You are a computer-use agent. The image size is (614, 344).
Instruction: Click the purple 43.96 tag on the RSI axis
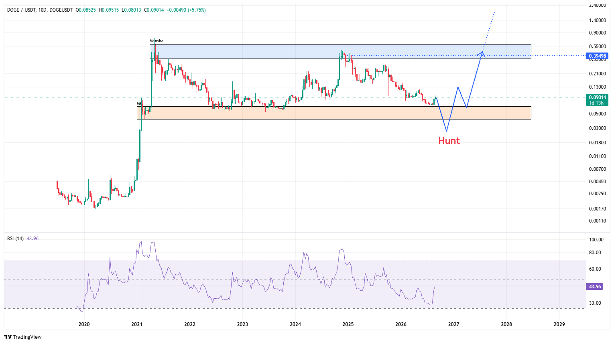(x=595, y=287)
